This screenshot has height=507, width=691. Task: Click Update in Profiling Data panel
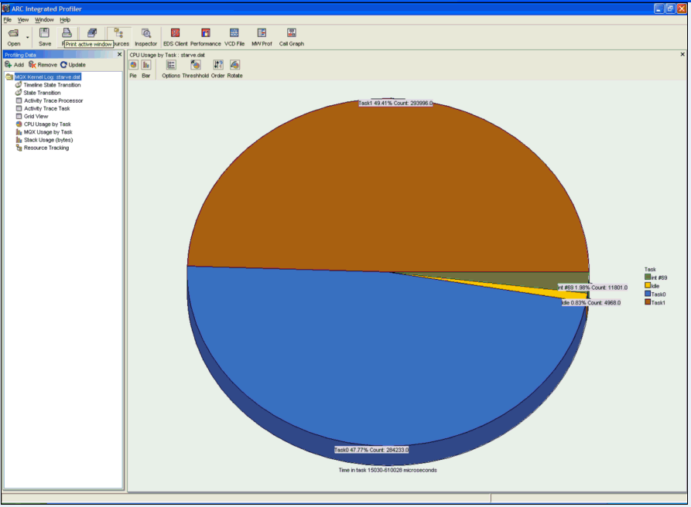click(x=73, y=65)
